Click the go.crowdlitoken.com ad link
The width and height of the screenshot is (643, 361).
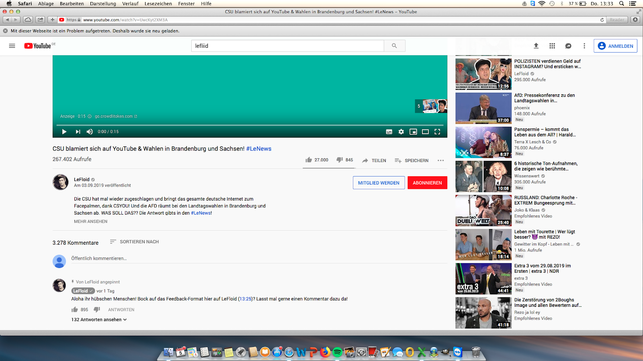click(x=116, y=116)
